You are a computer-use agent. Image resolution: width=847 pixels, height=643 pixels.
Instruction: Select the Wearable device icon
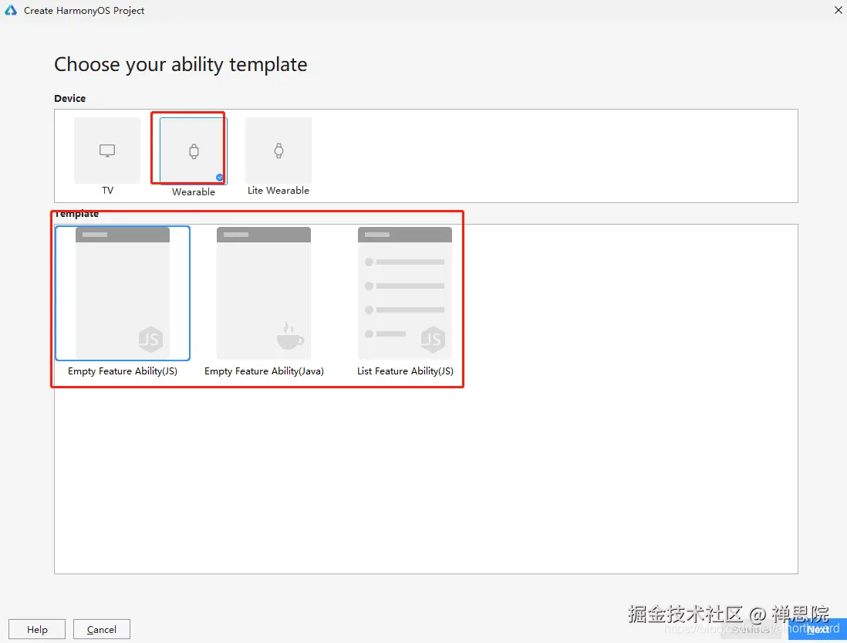click(194, 151)
